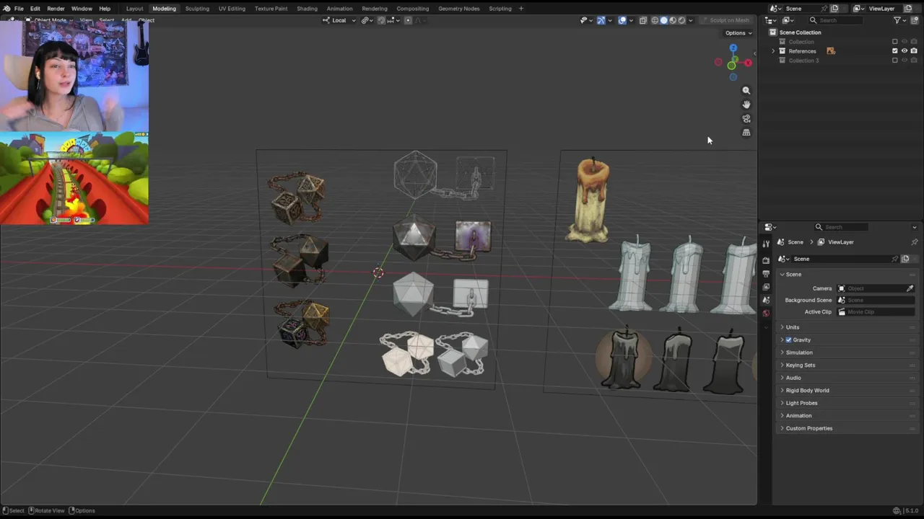Toggle snapping magnet button
The height and width of the screenshot is (519, 924).
pyautogui.click(x=381, y=20)
